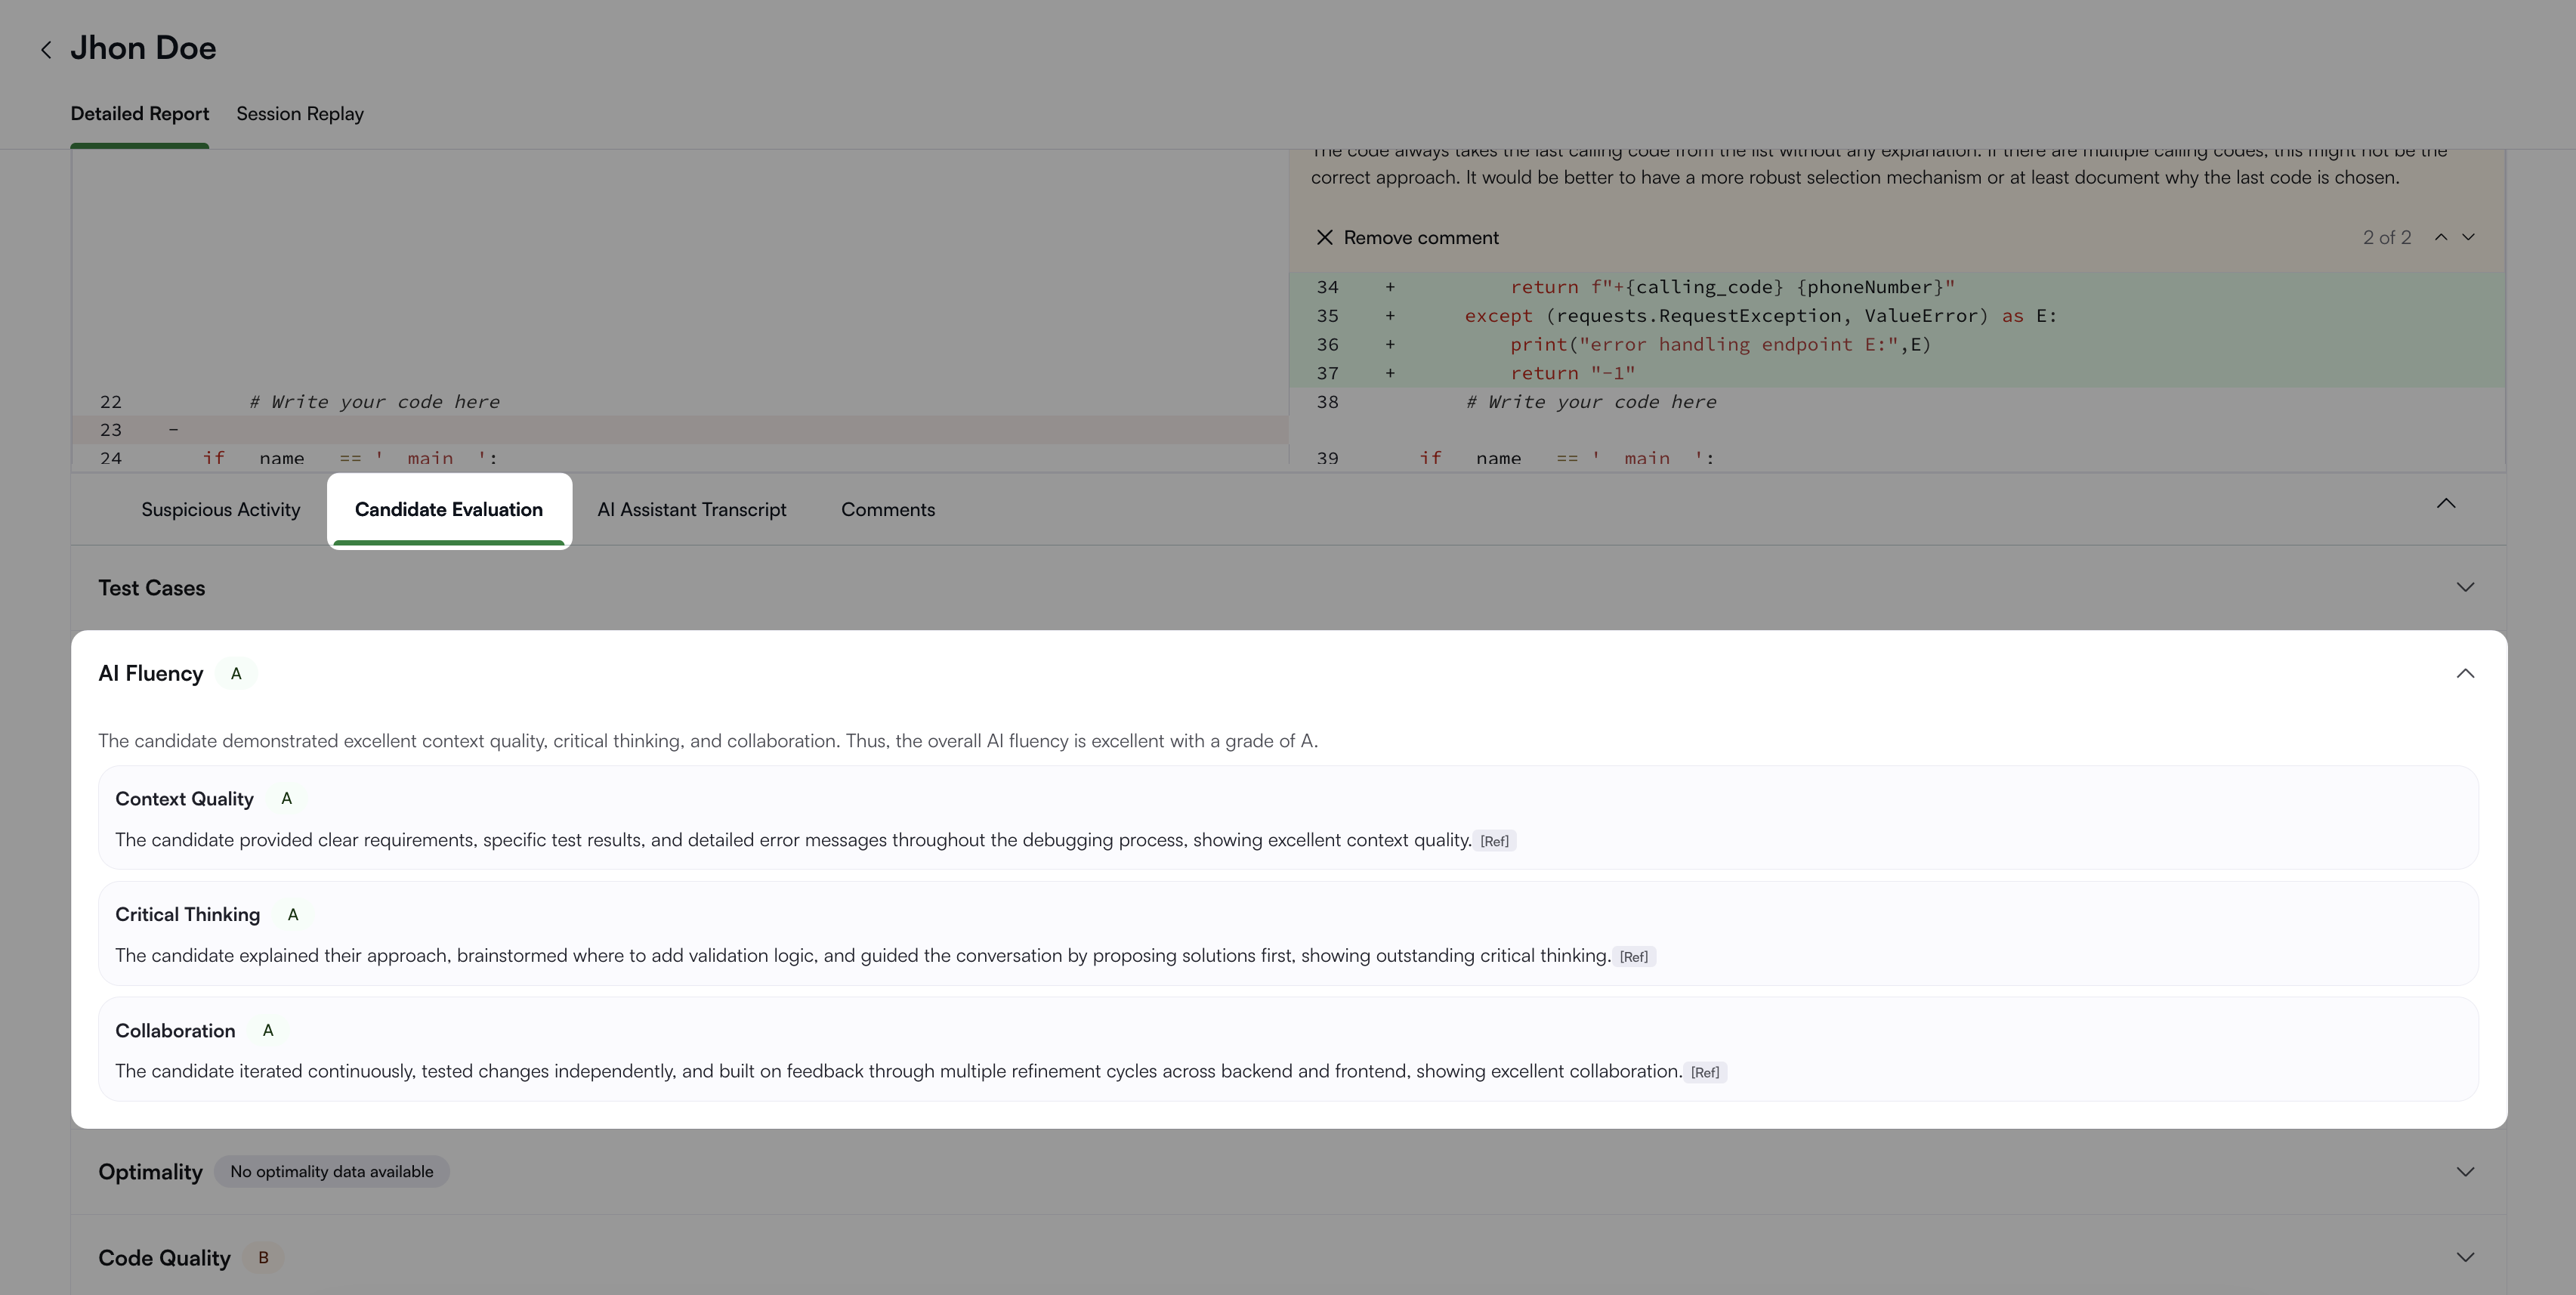Expand the Optimality section
Image resolution: width=2576 pixels, height=1295 pixels.
[2465, 1172]
